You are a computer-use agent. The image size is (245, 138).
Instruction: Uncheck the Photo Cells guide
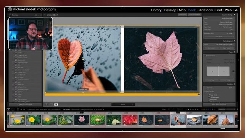(x=209, y=100)
